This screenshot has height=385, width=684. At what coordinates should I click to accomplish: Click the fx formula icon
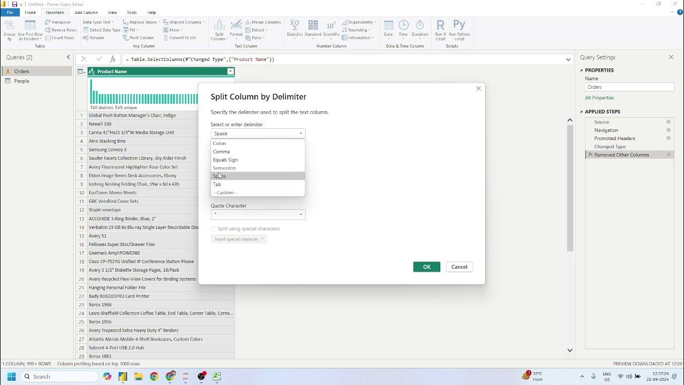[113, 59]
